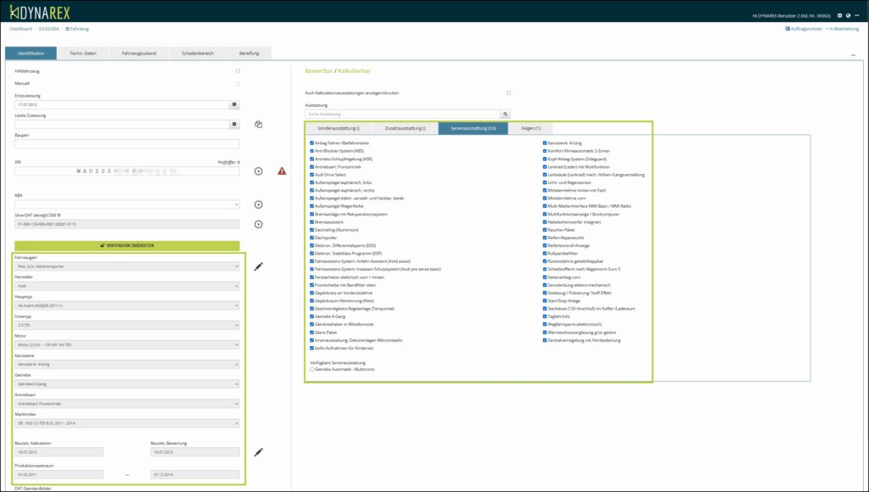
Task: Click the arrow icon next to SilverDAT identifyCODE
Action: pyautogui.click(x=259, y=224)
